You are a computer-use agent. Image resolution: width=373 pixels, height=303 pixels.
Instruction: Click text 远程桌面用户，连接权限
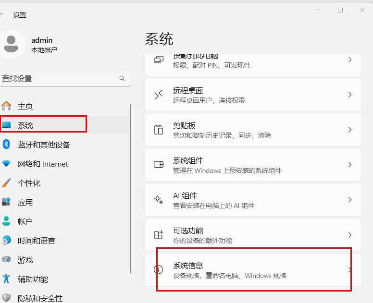pyautogui.click(x=209, y=100)
